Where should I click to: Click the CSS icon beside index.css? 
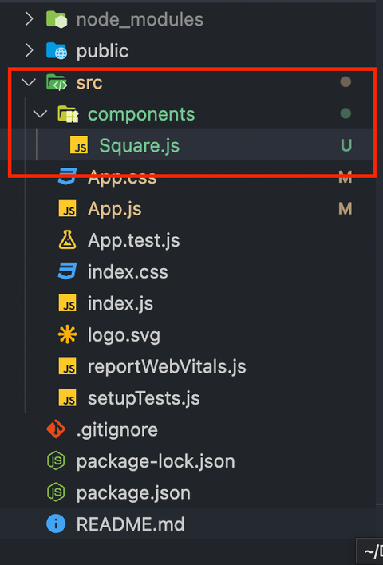(67, 271)
